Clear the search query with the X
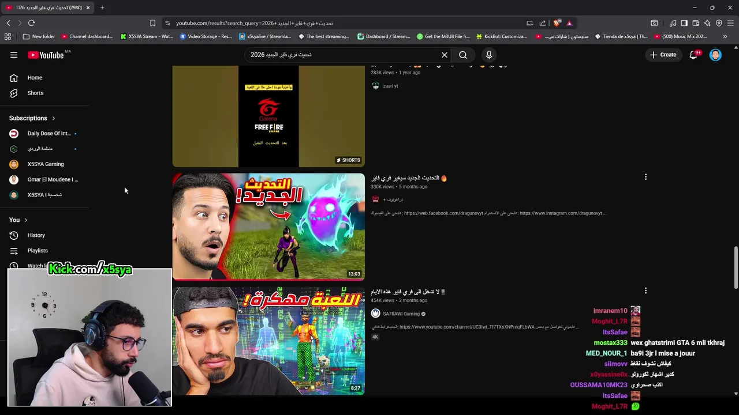The height and width of the screenshot is (415, 739). [x=445, y=55]
